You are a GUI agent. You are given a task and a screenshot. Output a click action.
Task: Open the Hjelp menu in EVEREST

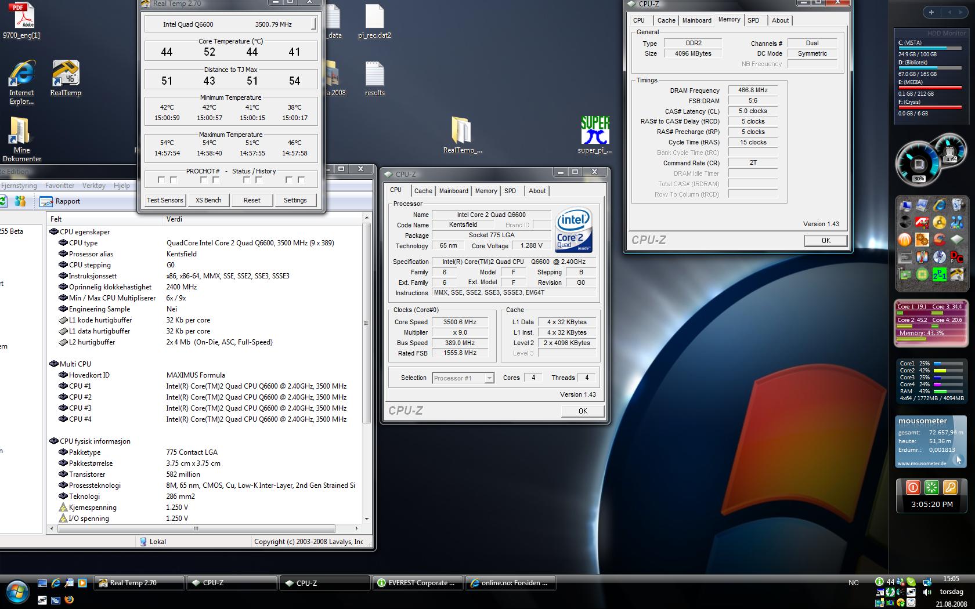122,186
